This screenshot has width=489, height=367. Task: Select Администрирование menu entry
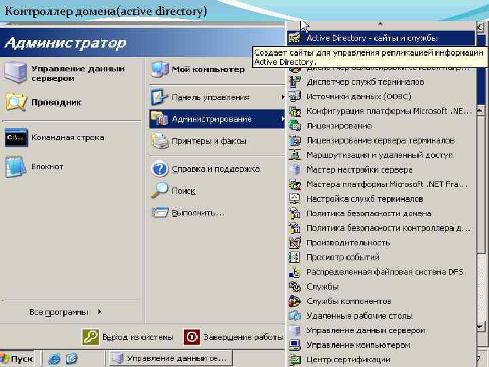[217, 119]
